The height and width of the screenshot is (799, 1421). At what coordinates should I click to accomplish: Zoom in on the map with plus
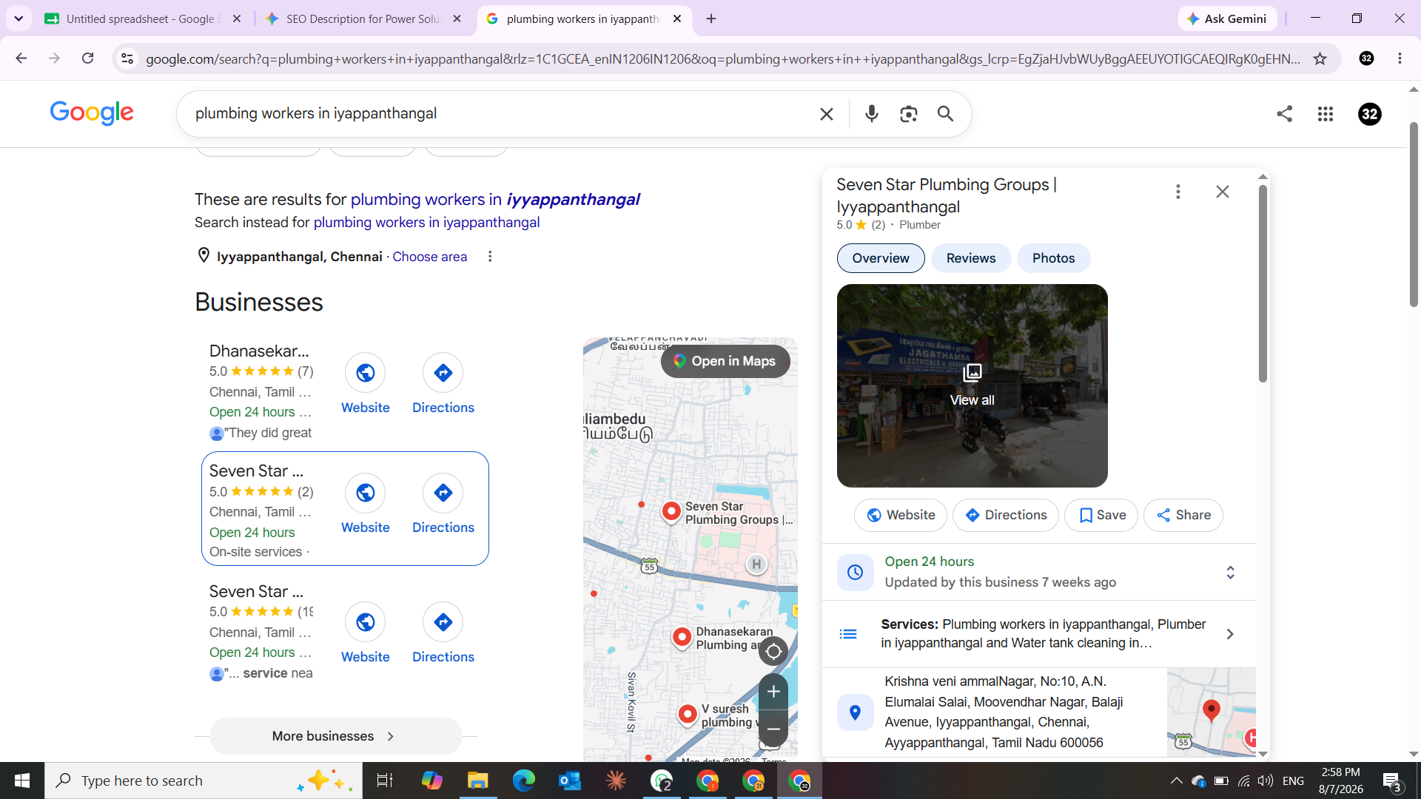[x=773, y=692]
